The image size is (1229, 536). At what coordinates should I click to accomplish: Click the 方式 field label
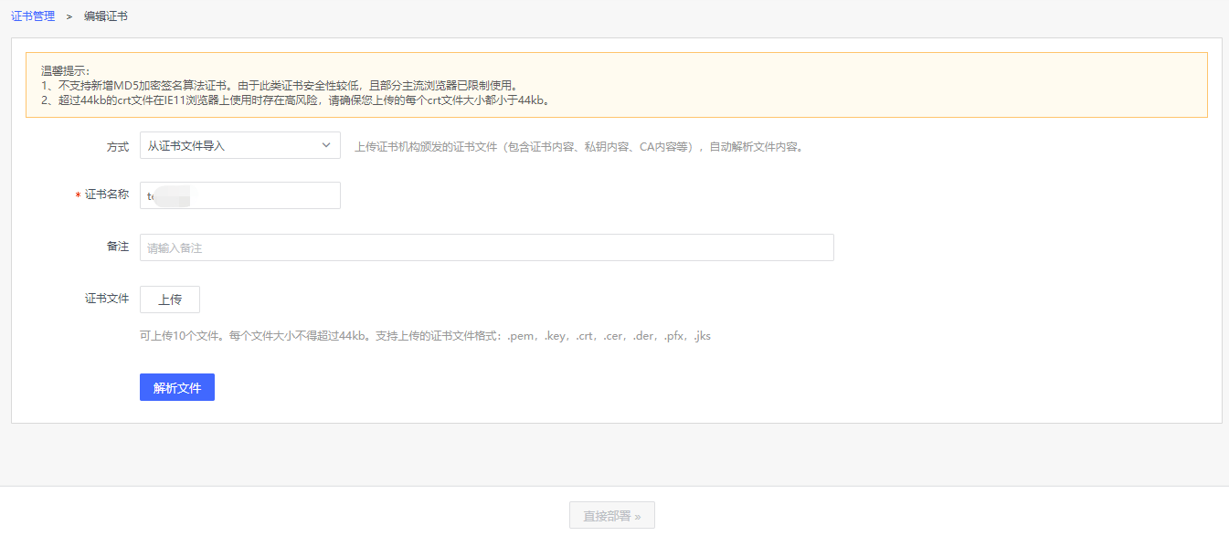pyautogui.click(x=118, y=146)
